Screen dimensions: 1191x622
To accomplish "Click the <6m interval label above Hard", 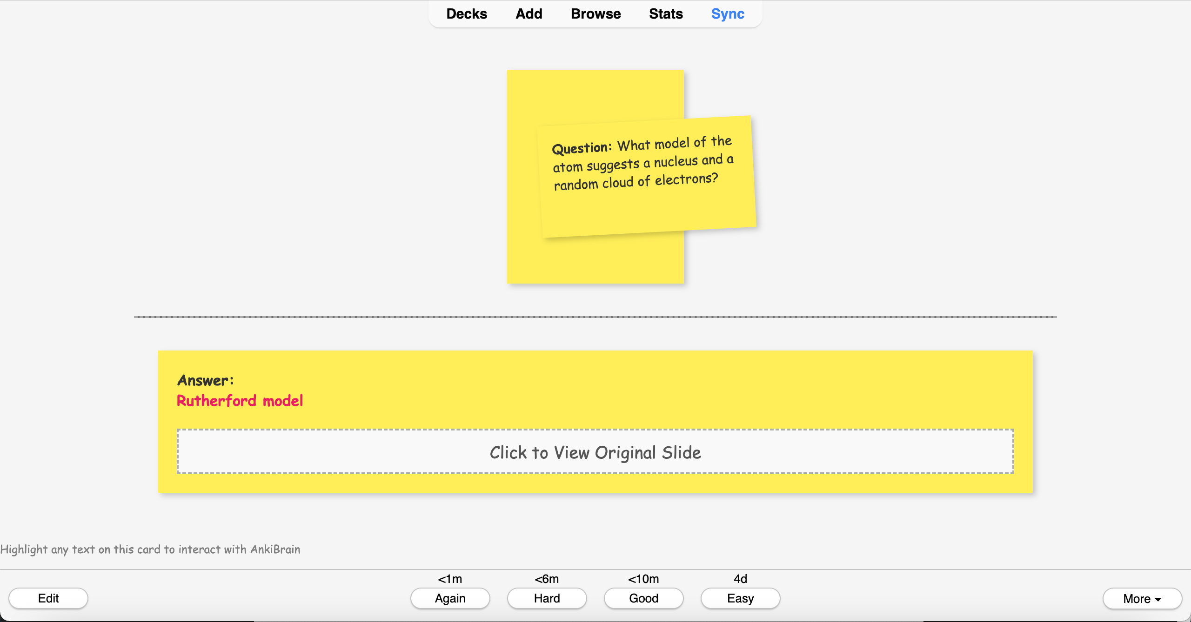I will [546, 579].
